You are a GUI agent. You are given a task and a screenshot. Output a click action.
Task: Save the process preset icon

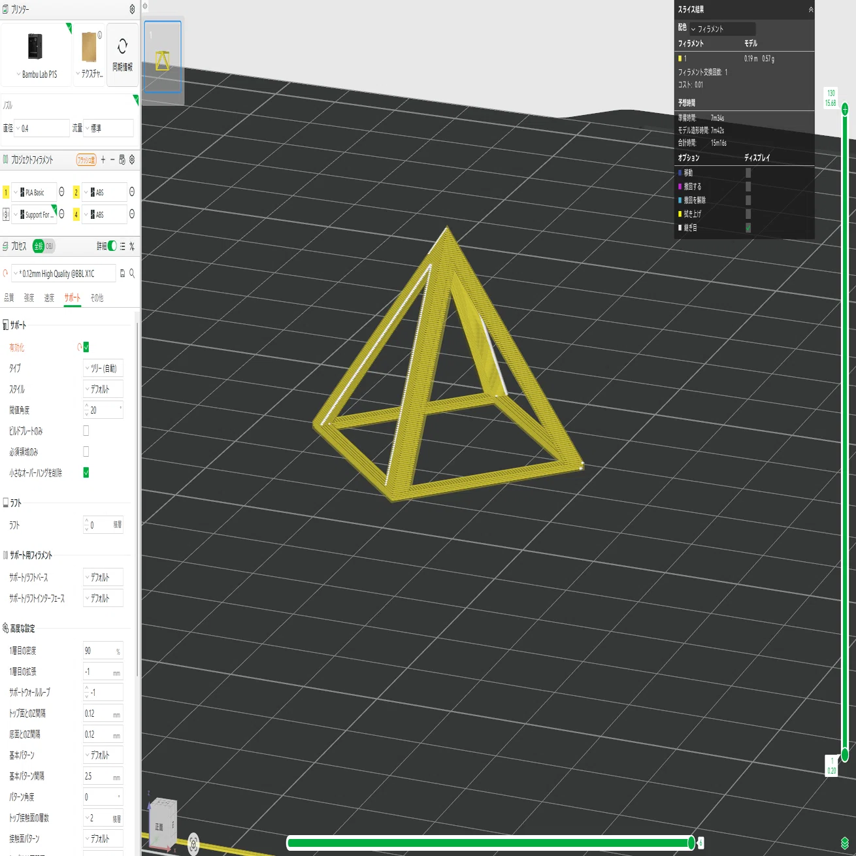(x=122, y=273)
